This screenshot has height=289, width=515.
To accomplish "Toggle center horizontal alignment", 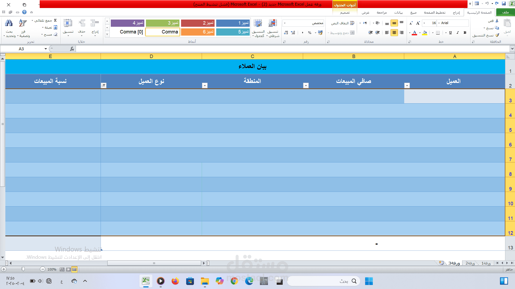I will point(394,33).
